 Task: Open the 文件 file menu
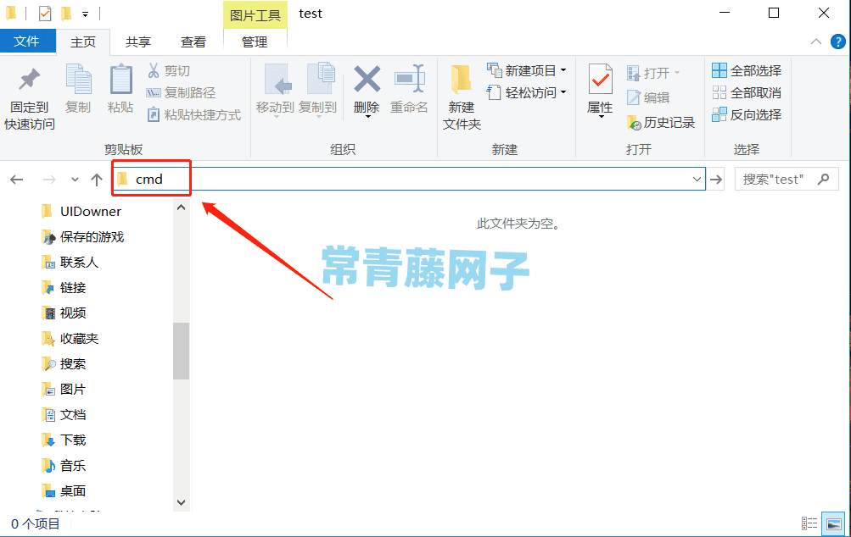pos(27,42)
